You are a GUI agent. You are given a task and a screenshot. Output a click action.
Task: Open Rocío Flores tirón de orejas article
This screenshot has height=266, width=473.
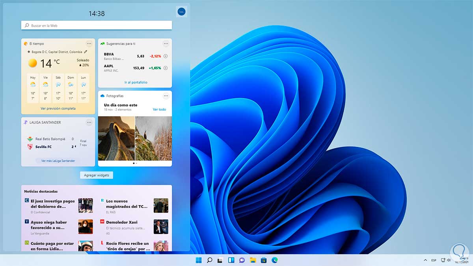coord(128,246)
